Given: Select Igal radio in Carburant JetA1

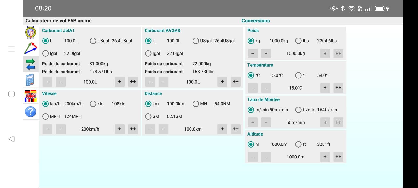Looking at the screenshot, I should pos(45,53).
